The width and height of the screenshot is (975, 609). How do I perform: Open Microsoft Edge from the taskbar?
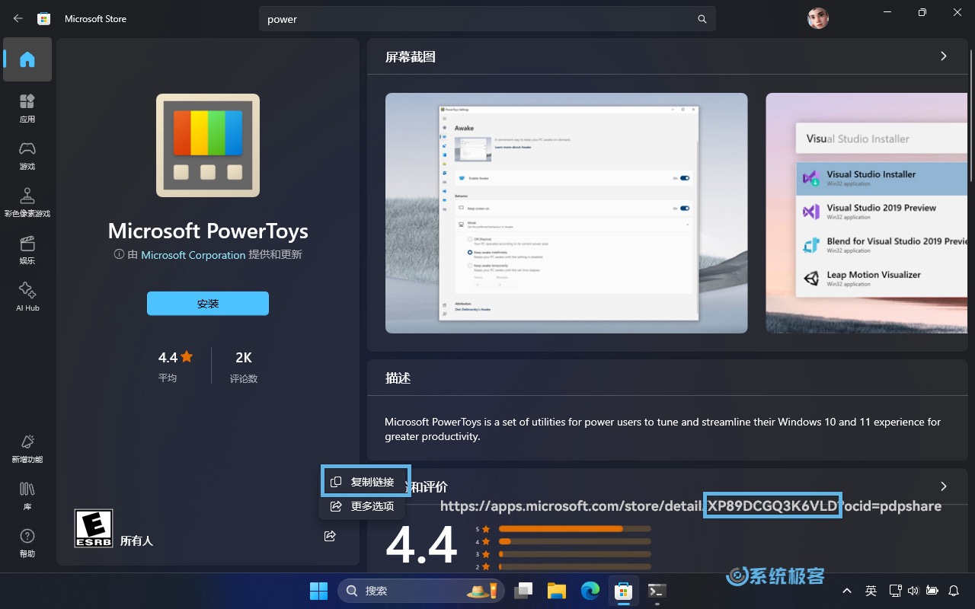(x=590, y=591)
